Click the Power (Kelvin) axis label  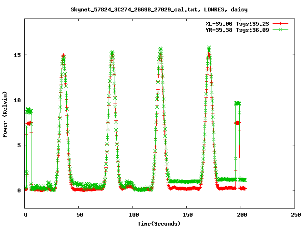pos(5,114)
